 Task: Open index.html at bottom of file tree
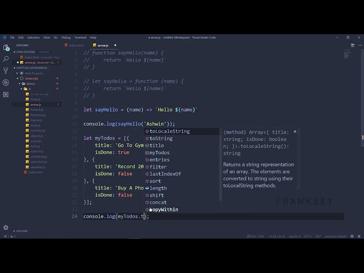[x=35, y=172]
